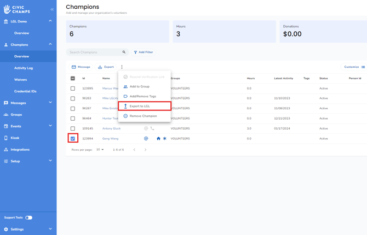Check the box for Antony Gluck row
This screenshot has width=367, height=235.
coord(73,128)
